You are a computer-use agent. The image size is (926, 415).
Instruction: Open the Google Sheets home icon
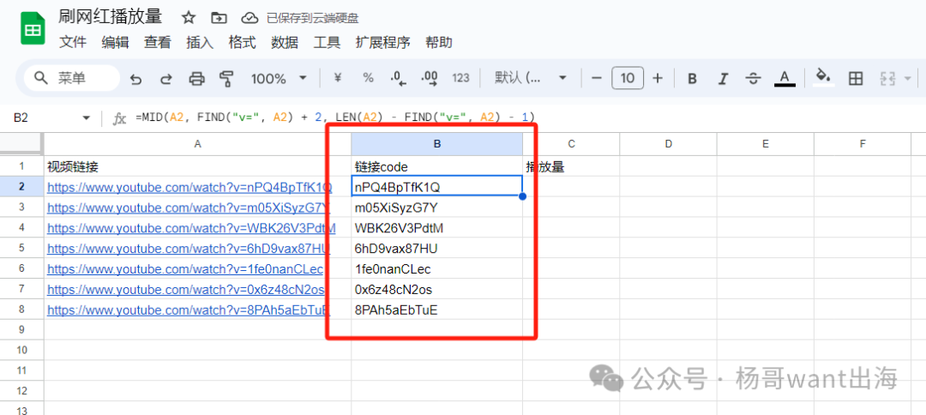(x=33, y=27)
